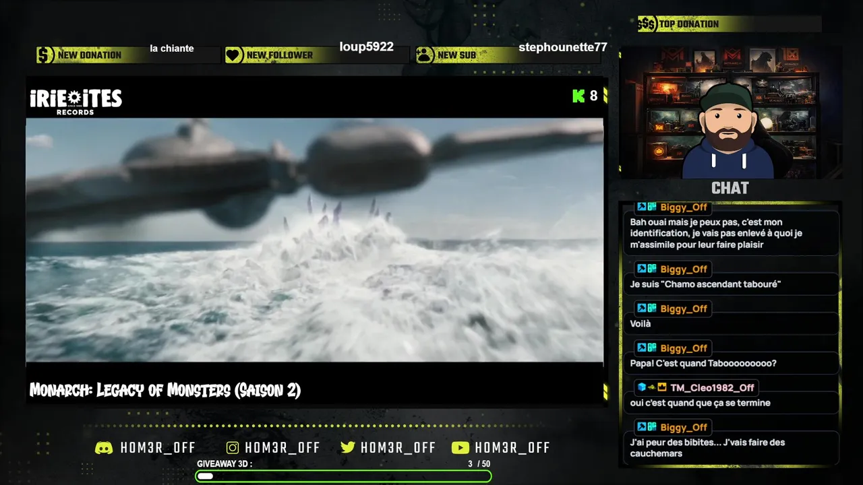Click HOM3R_OFF handle beside the Twitter icon
The image size is (863, 485).
(398, 448)
